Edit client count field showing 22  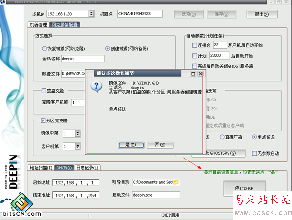220,45
